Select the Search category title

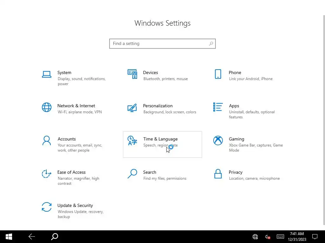point(150,172)
